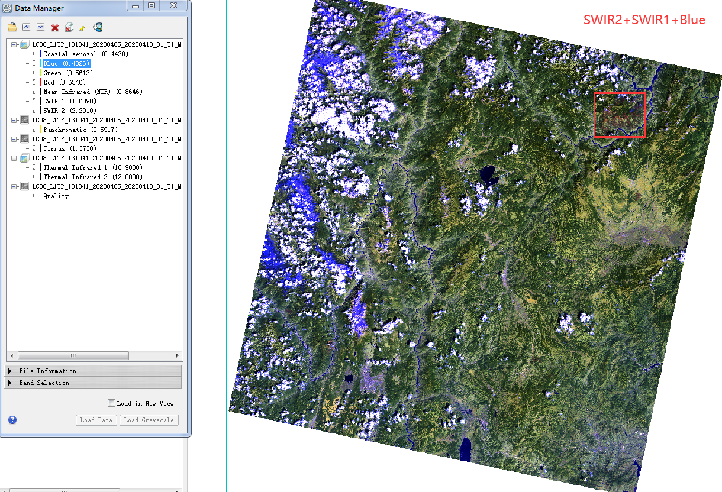The image size is (722, 492).
Task: Click the band icon beside Thermal Infrared 1
Action: (37, 167)
